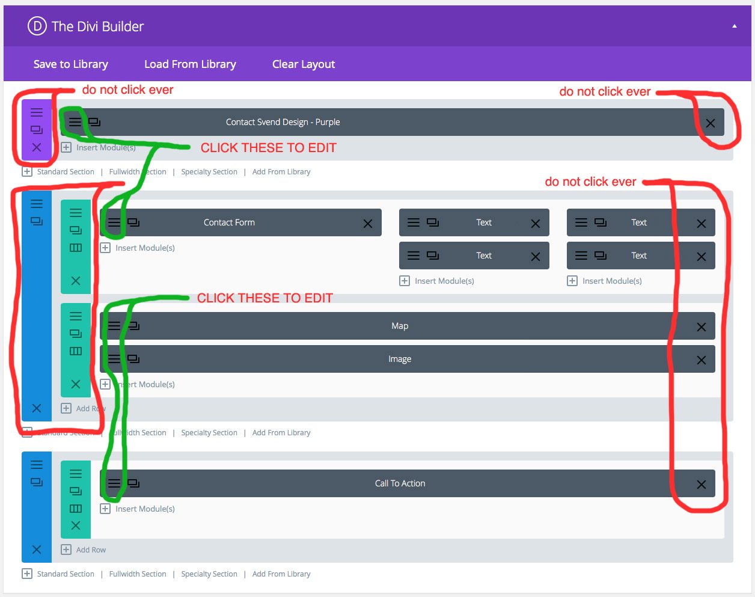Add From Library below the purple section

[281, 172]
